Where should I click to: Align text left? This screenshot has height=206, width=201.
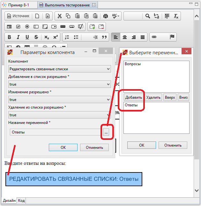pos(115,37)
